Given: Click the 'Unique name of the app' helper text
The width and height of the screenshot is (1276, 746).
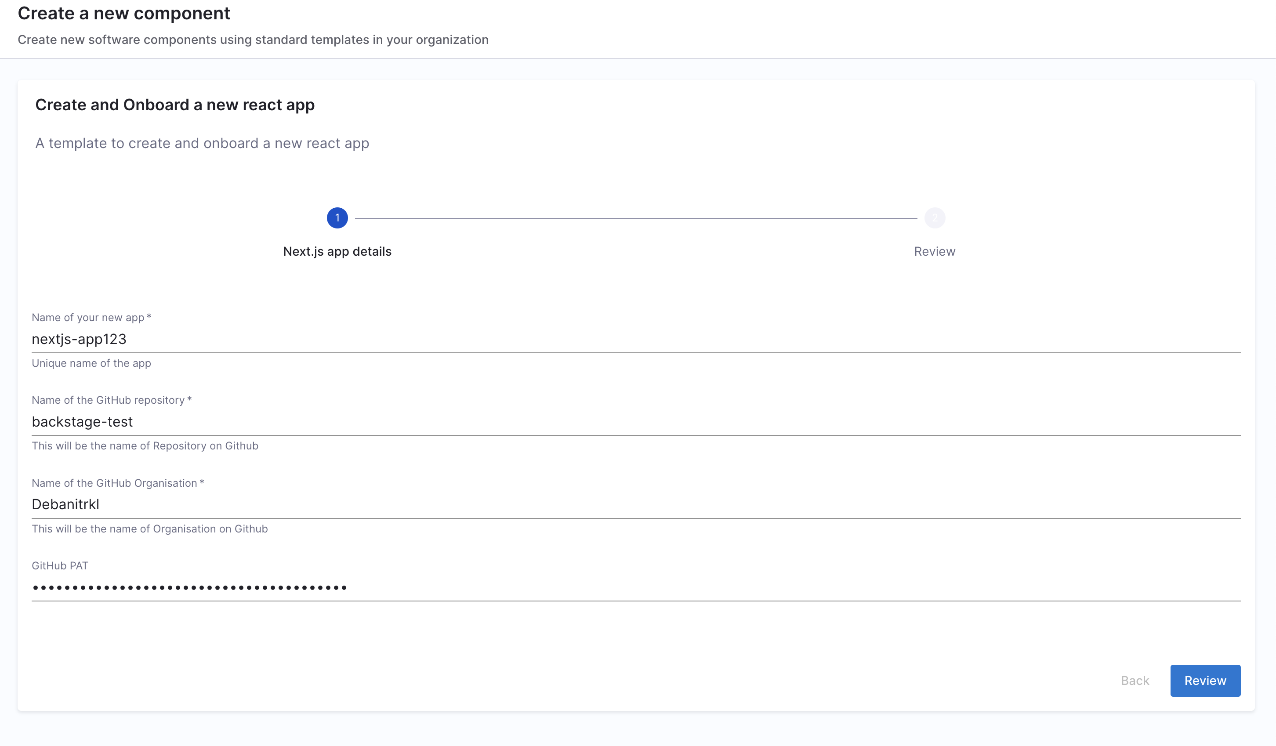Looking at the screenshot, I should tap(91, 363).
